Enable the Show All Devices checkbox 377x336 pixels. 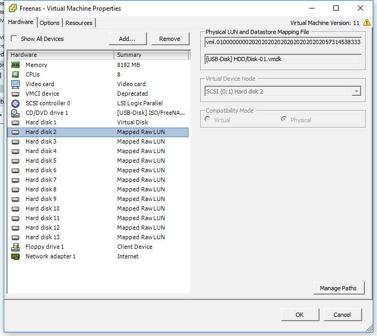14,38
